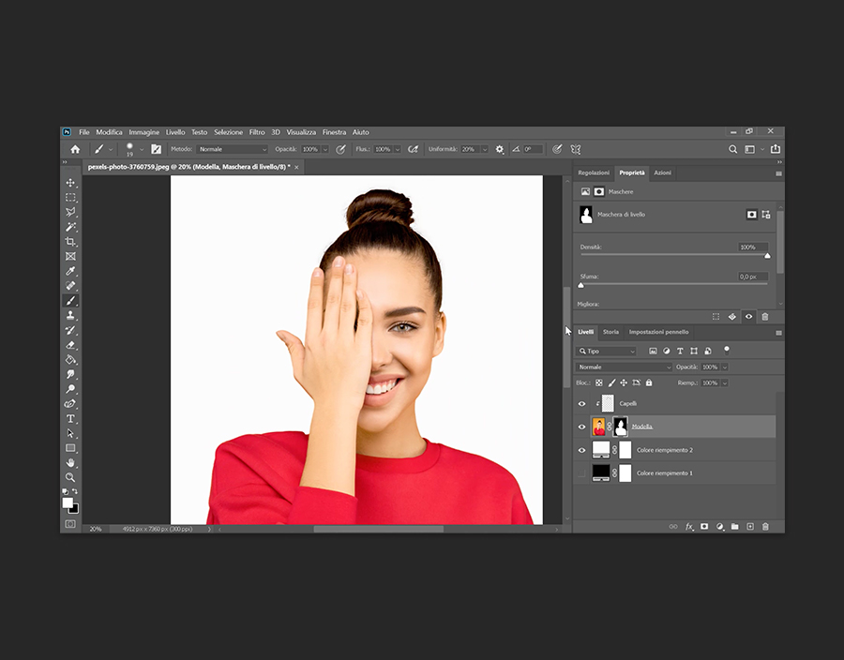Enable airbrush build-up icon
Image resolution: width=844 pixels, height=660 pixels.
pos(413,149)
